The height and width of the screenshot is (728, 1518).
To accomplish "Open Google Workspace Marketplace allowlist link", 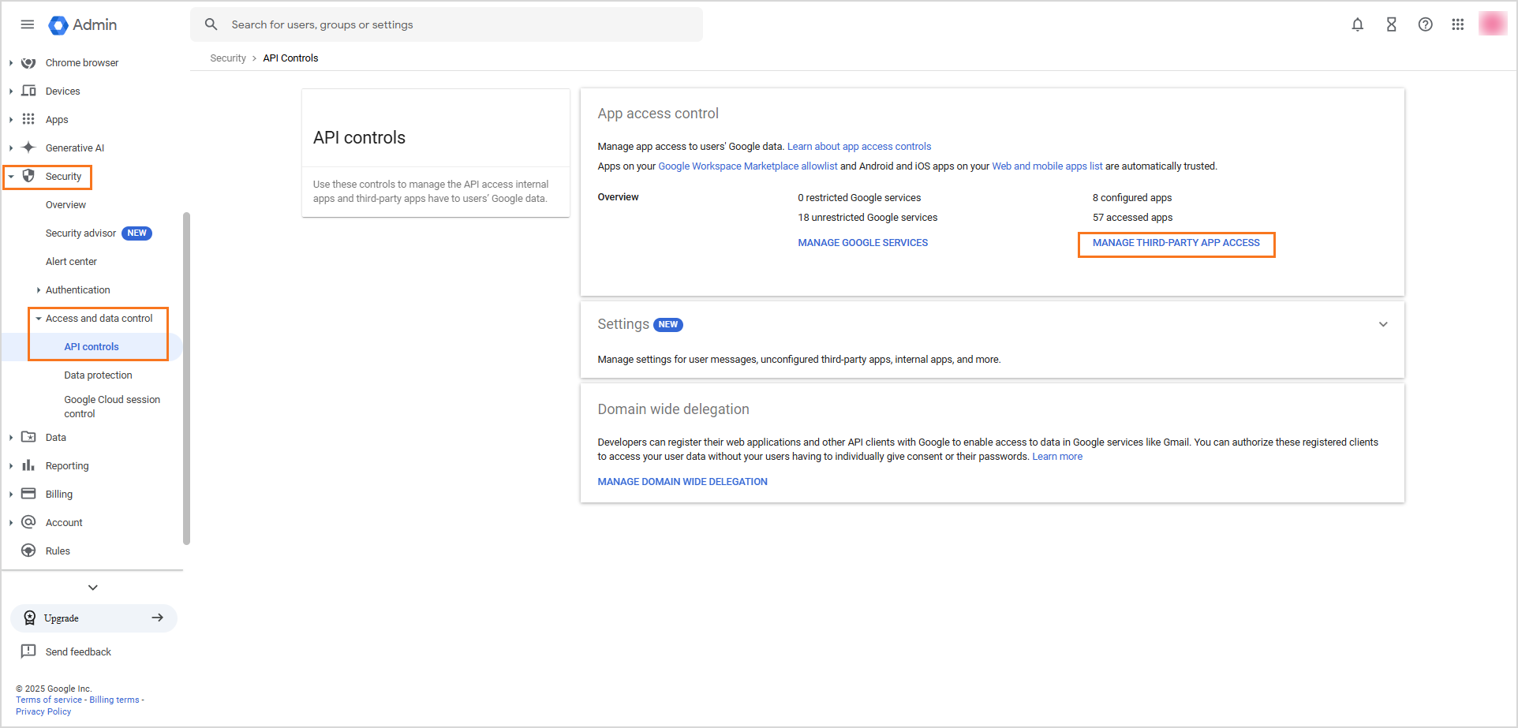I will [748, 166].
